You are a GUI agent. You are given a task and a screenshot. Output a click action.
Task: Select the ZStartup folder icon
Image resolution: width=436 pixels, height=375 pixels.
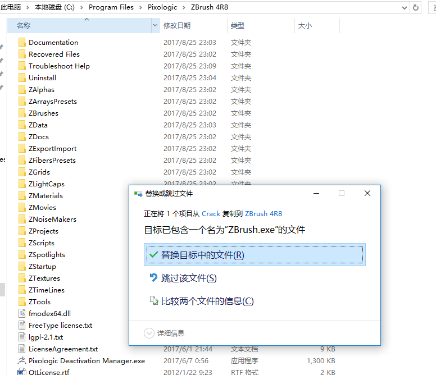point(22,267)
